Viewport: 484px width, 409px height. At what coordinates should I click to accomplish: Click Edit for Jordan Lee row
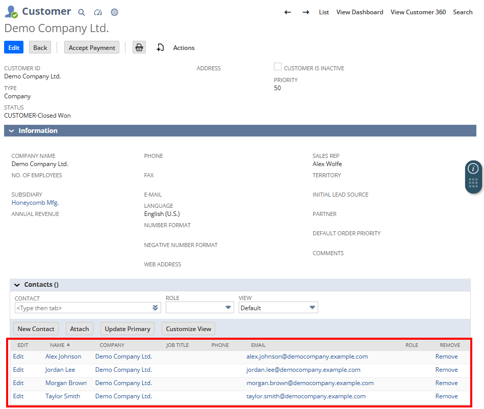point(18,370)
